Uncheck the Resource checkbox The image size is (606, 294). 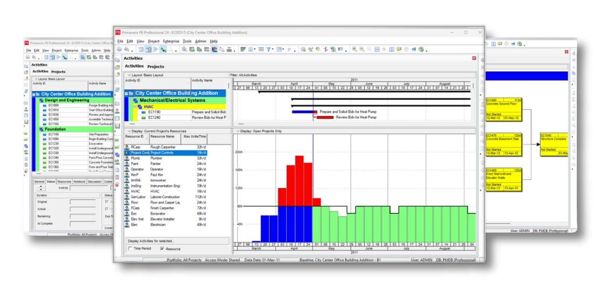coord(162,249)
